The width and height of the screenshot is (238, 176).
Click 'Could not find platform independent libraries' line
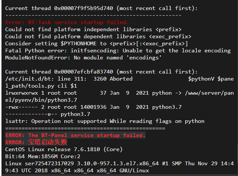tap(93, 29)
